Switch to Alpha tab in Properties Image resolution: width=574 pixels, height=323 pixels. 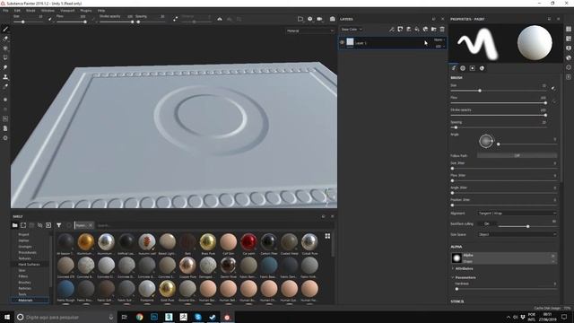coord(463,68)
